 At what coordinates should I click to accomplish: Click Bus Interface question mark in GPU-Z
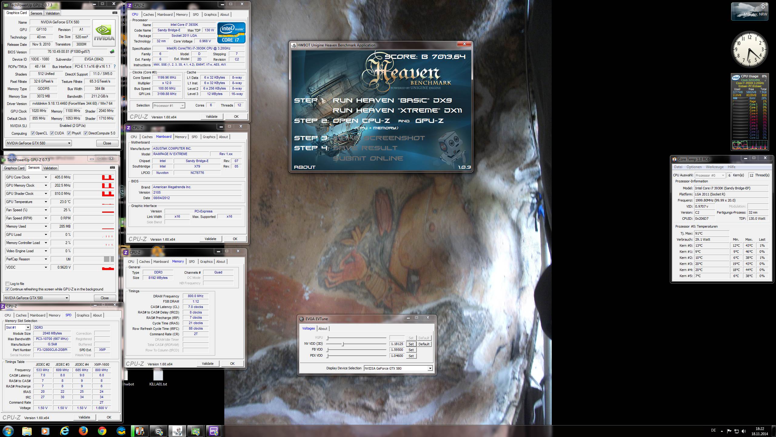point(115,66)
